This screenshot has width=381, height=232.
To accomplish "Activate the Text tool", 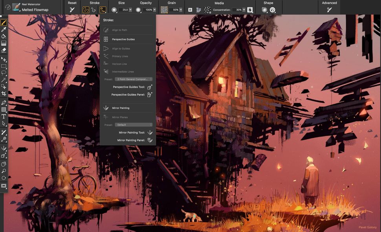I will [4, 116].
